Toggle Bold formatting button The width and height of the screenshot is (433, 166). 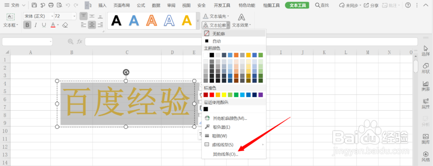[x=27, y=25]
